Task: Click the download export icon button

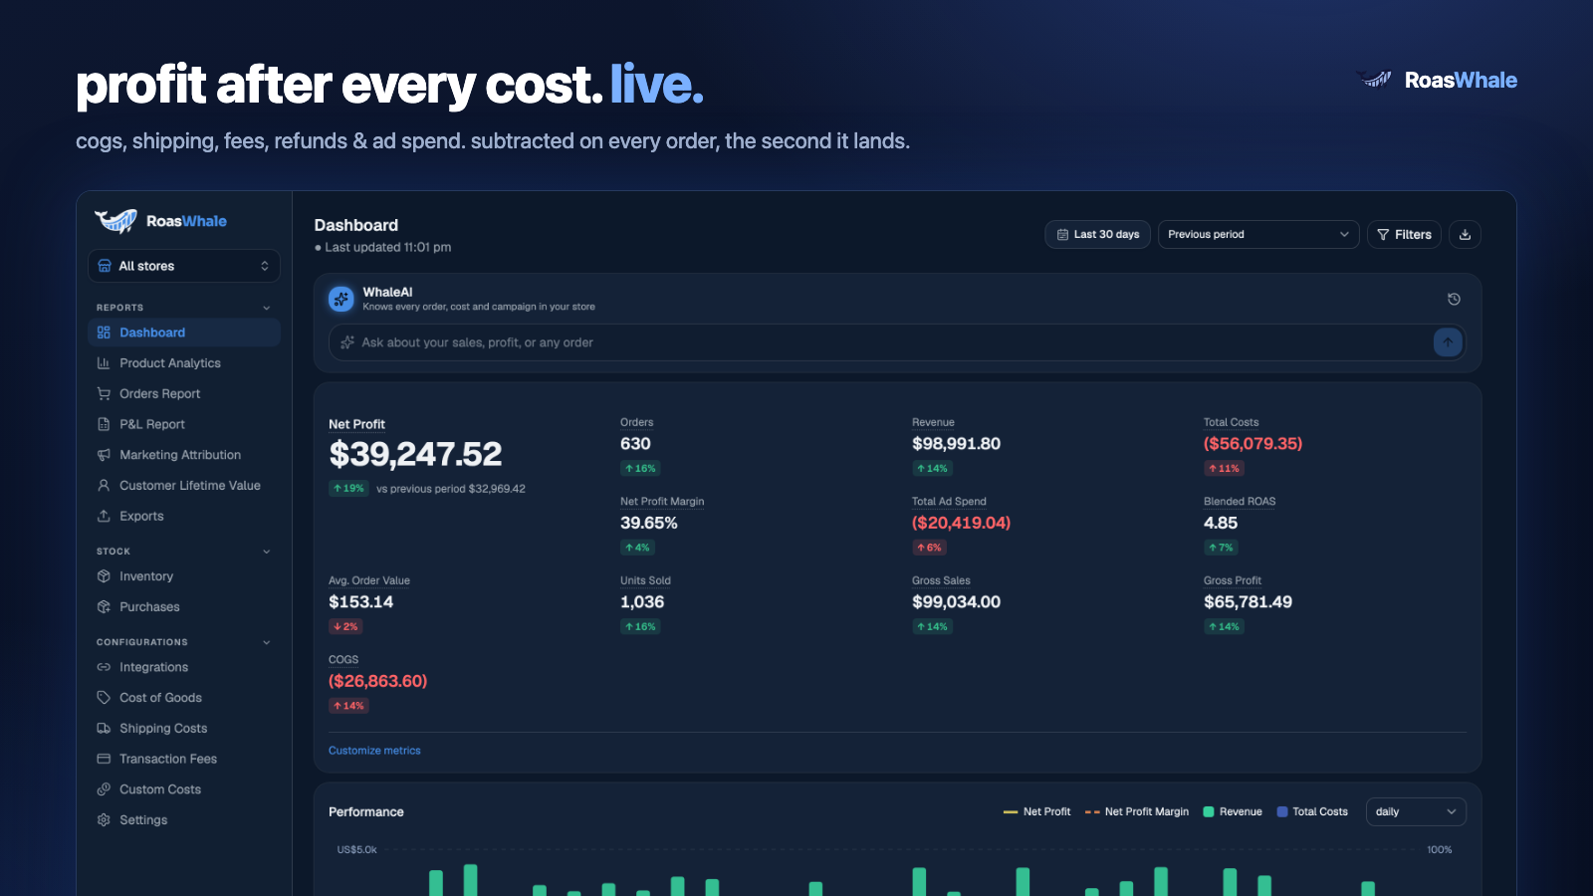Action: tap(1465, 235)
